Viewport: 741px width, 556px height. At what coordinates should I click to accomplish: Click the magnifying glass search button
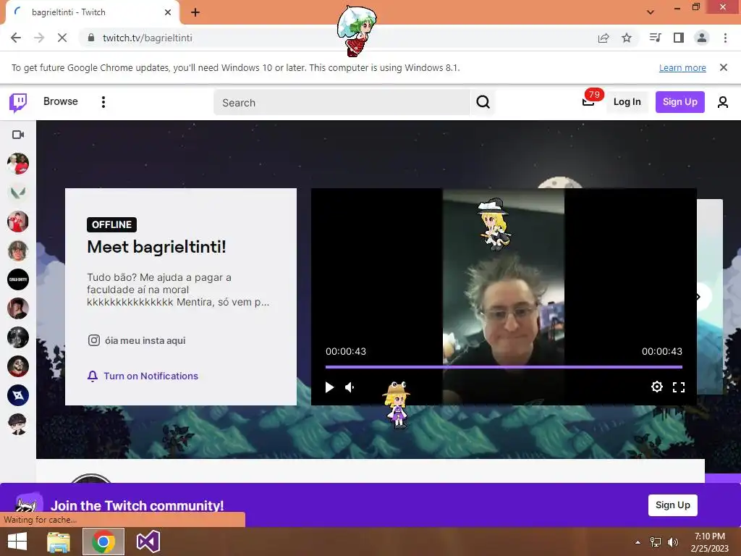(x=483, y=102)
